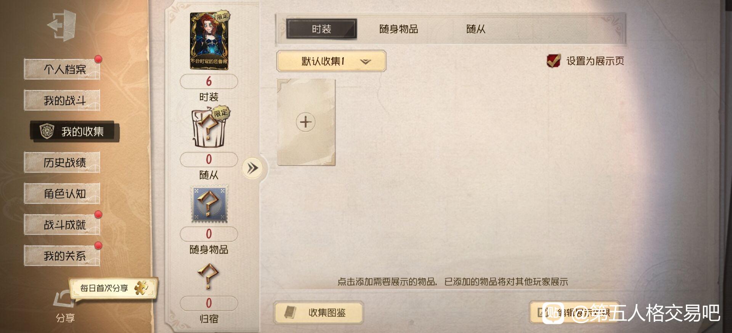The image size is (732, 333).
Task: Open the 收集图鉴 button
Action: click(x=318, y=313)
